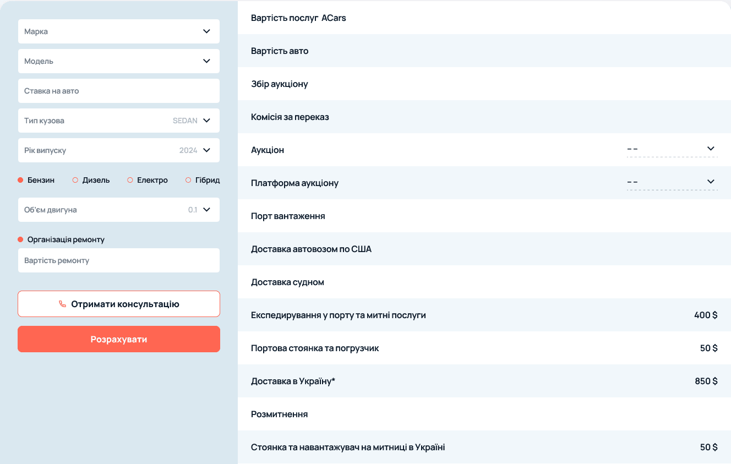The width and height of the screenshot is (731, 464).
Task: Open the Тип кузова dropdown
Action: (119, 121)
